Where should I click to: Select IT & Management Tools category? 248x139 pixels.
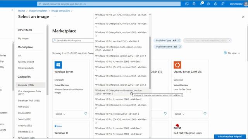[x=29, y=93]
